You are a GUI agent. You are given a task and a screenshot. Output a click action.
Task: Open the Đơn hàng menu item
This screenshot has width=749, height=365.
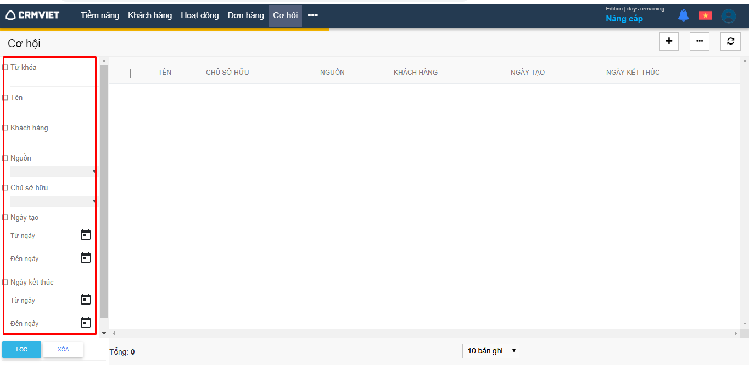pyautogui.click(x=245, y=15)
